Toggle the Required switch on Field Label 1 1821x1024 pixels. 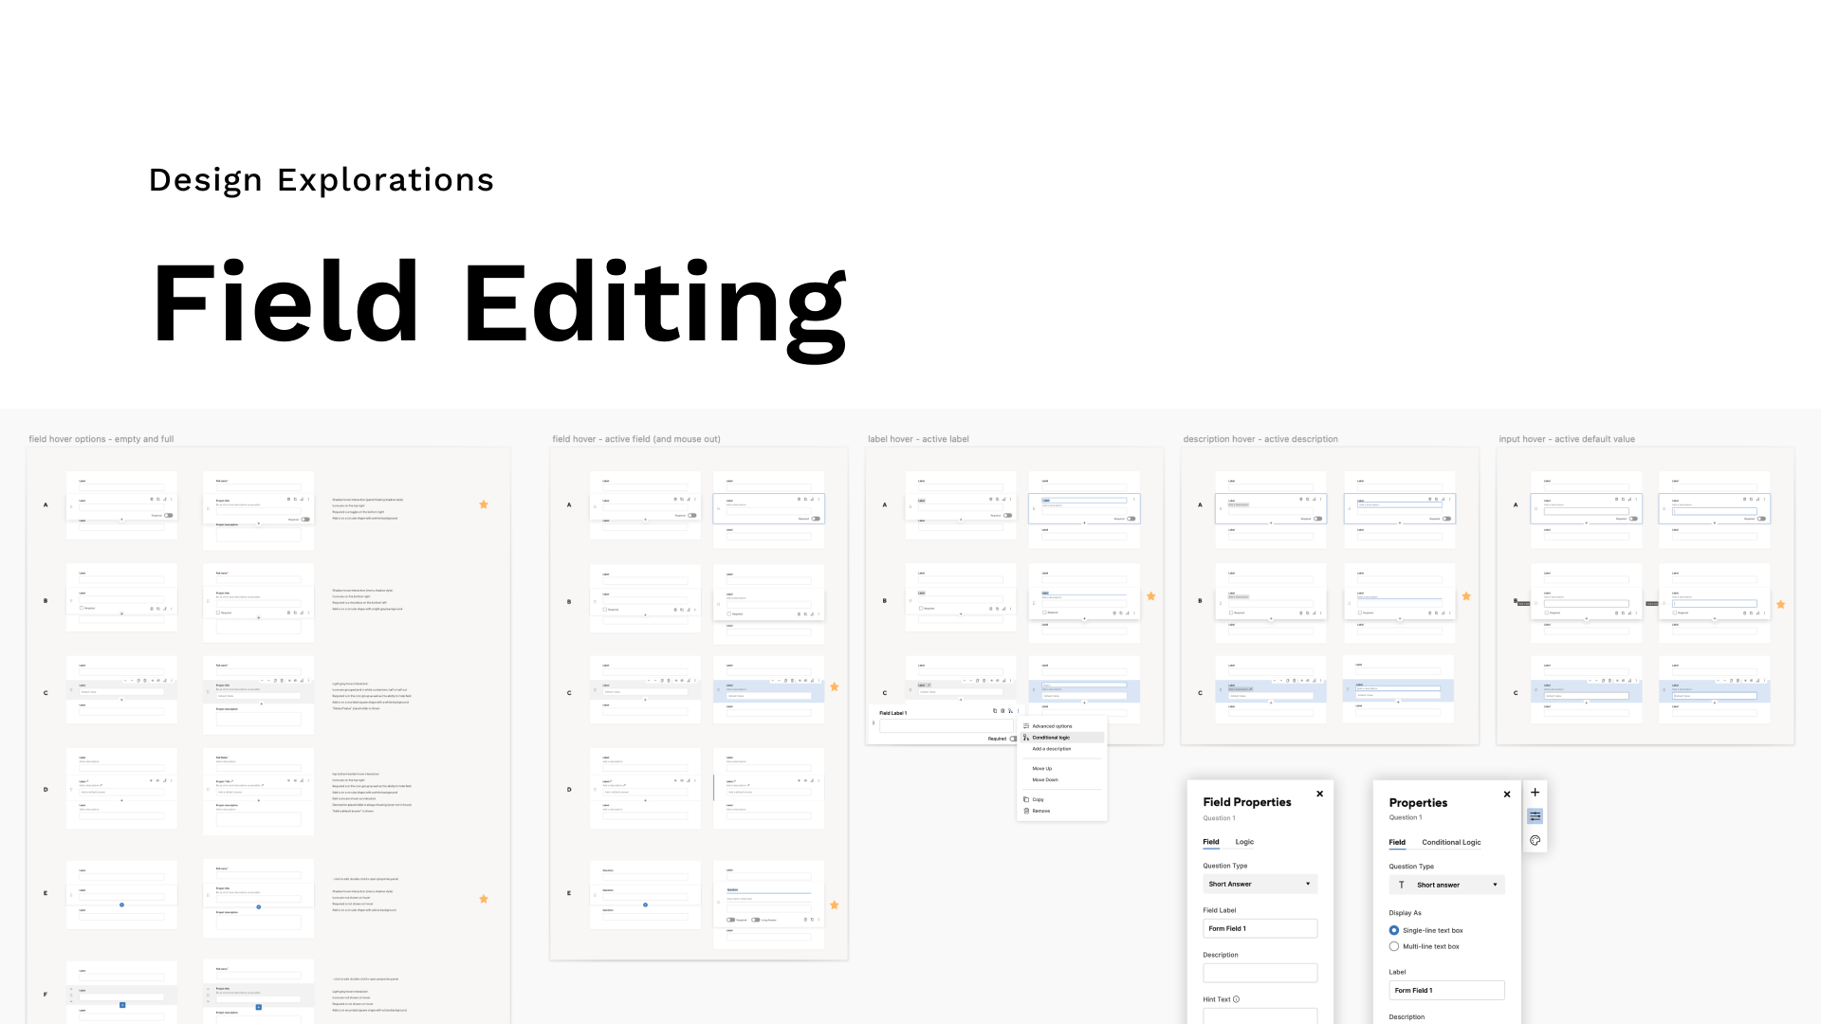click(1013, 739)
